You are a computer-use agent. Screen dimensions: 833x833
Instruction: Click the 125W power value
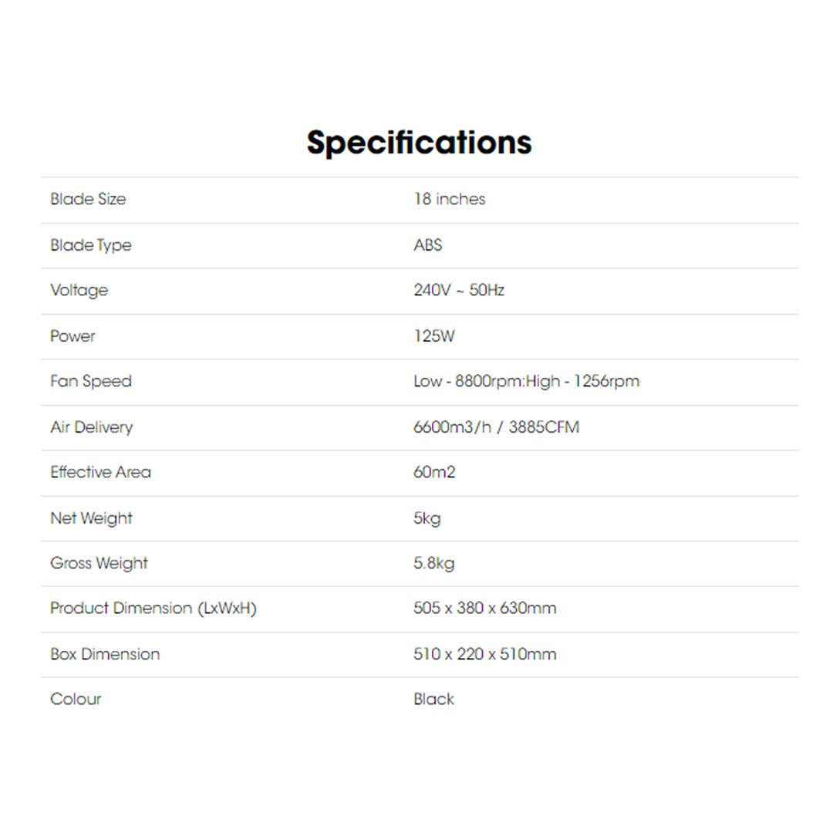click(x=434, y=336)
